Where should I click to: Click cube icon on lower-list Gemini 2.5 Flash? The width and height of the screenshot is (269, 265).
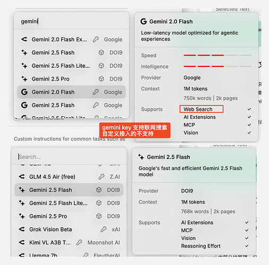tap(99, 190)
